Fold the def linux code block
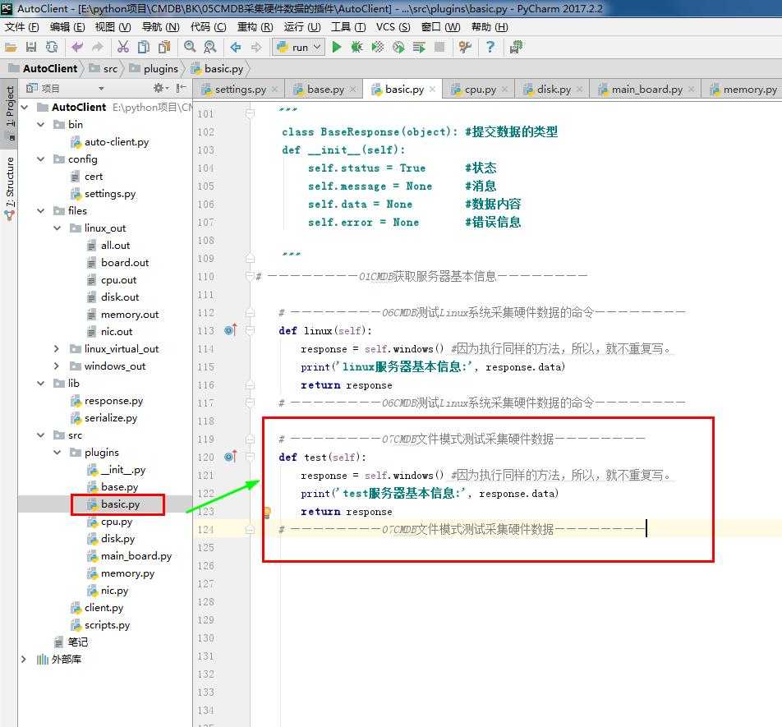Viewport: 782px width, 727px height. pyautogui.click(x=250, y=330)
